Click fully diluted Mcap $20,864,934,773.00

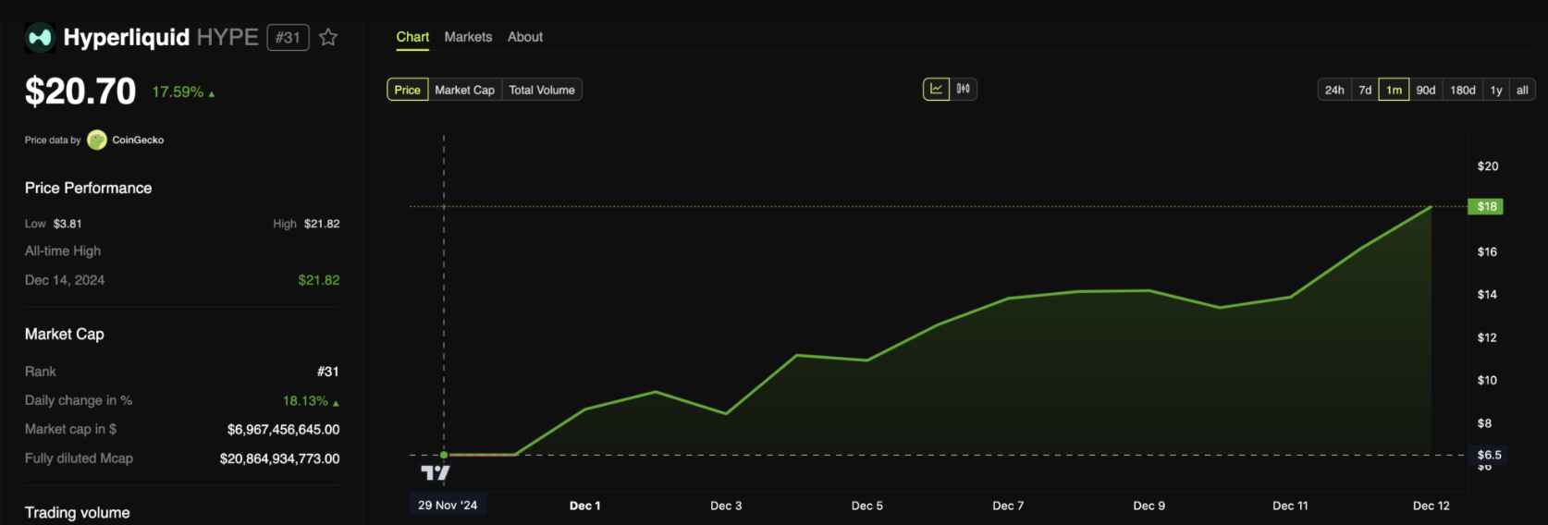[x=280, y=458]
